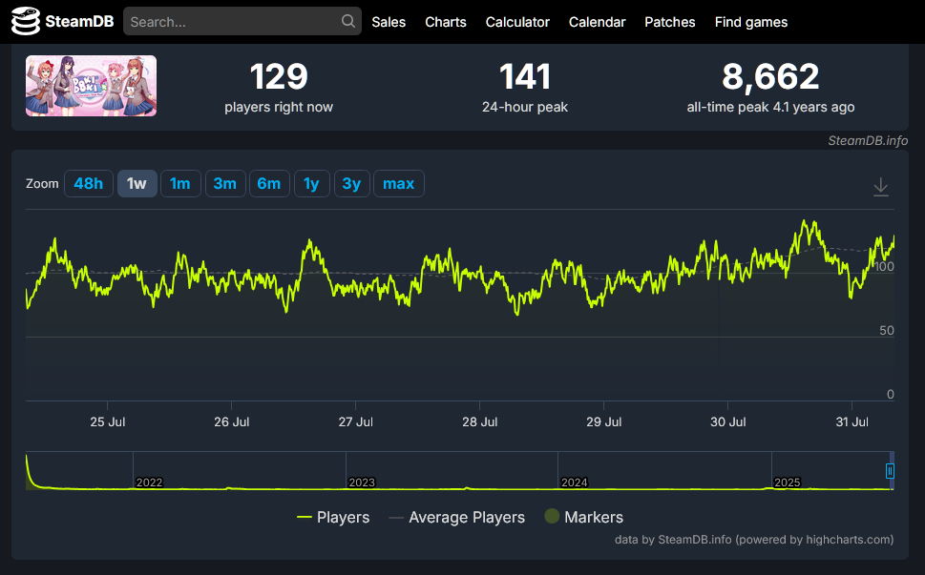Click the '24-hour peak' label
Image resolution: width=925 pixels, height=575 pixels.
point(525,107)
